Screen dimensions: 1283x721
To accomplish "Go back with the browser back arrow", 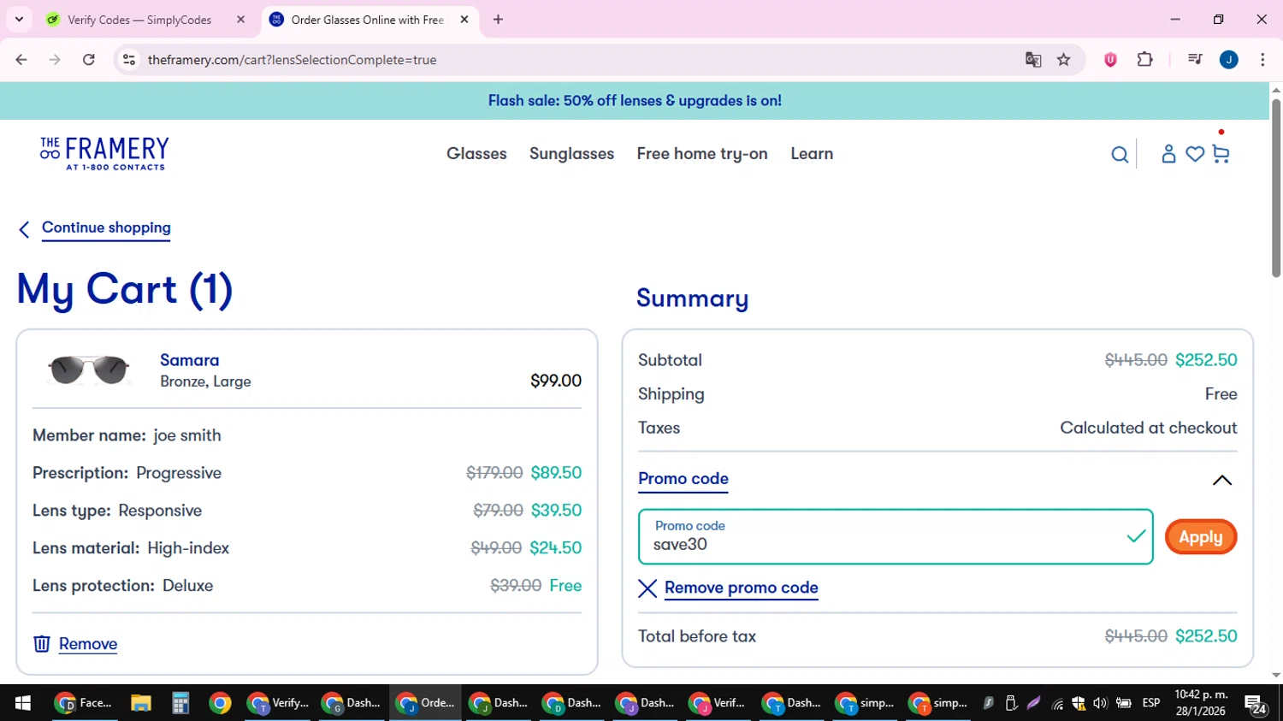I will [21, 60].
